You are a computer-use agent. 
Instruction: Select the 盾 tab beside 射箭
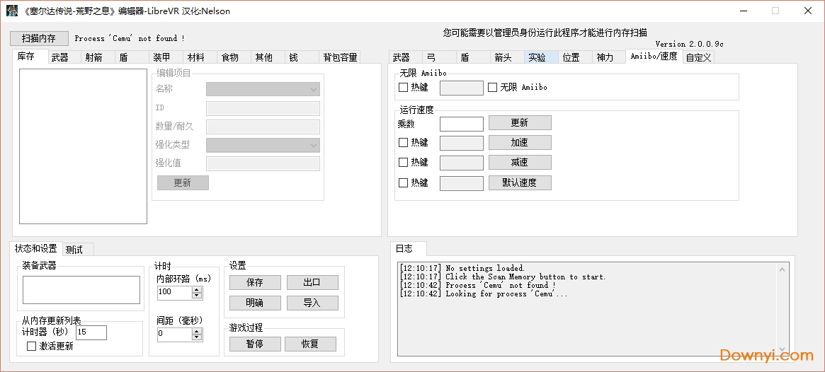click(x=132, y=57)
